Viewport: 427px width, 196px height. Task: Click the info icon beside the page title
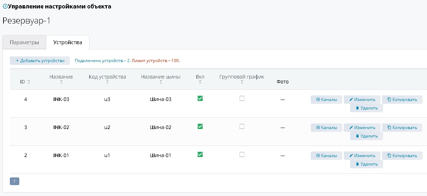[5, 7]
